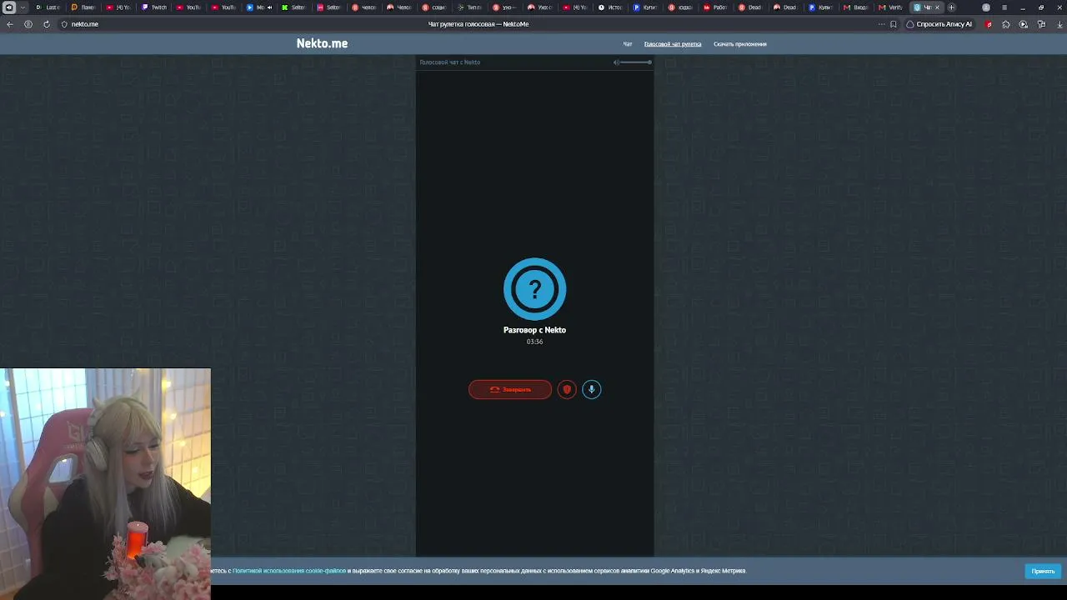Screen dimensions: 1067x600
Task: Switch to the Verify Gmail tab
Action: coord(890,7)
